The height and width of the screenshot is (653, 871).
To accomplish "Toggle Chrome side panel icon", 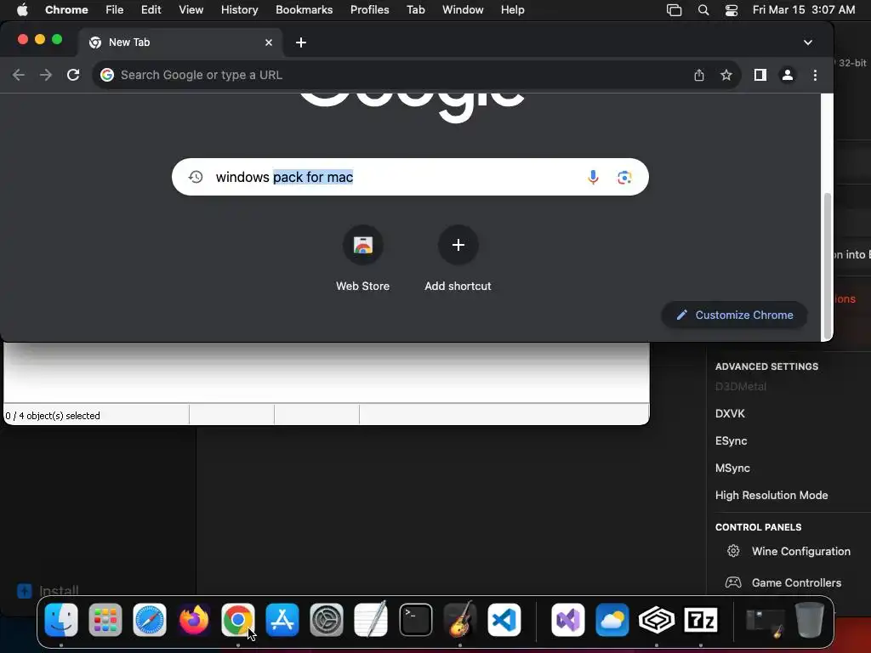I will 760,75.
